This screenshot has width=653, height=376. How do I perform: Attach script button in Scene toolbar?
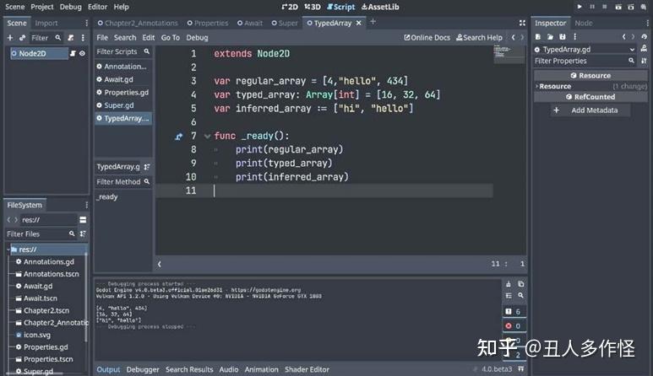click(x=71, y=38)
